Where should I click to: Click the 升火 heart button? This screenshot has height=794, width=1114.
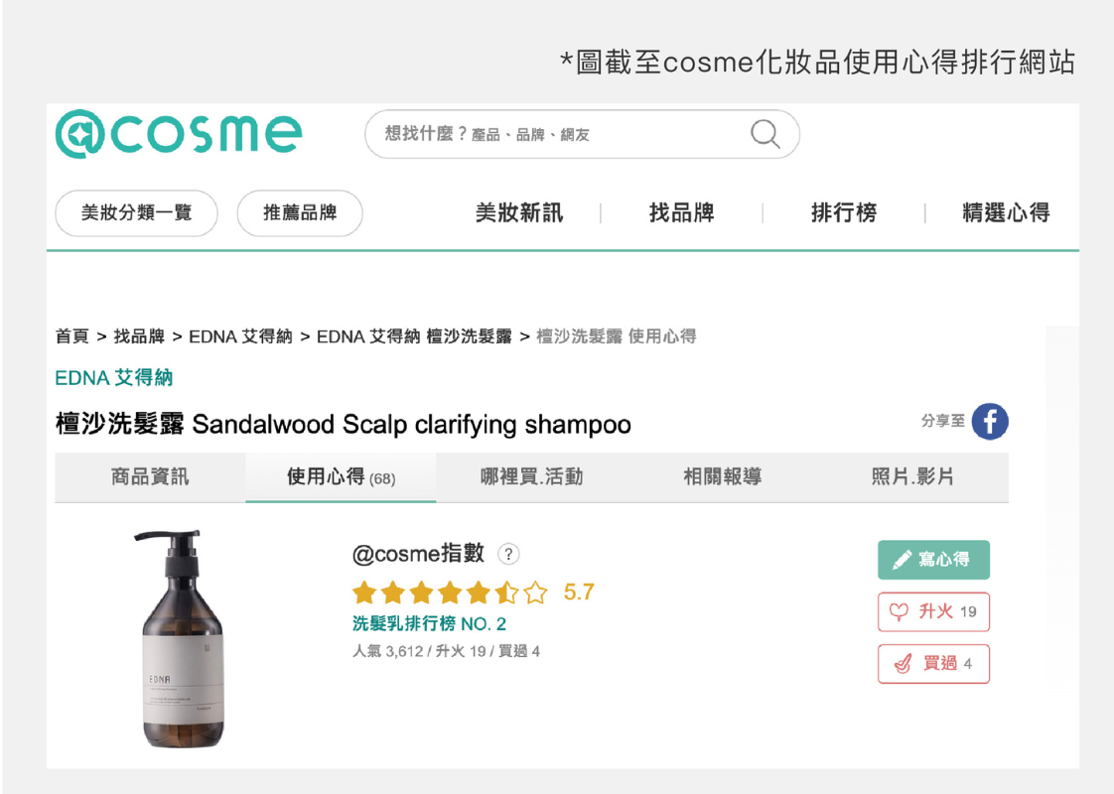tap(933, 611)
